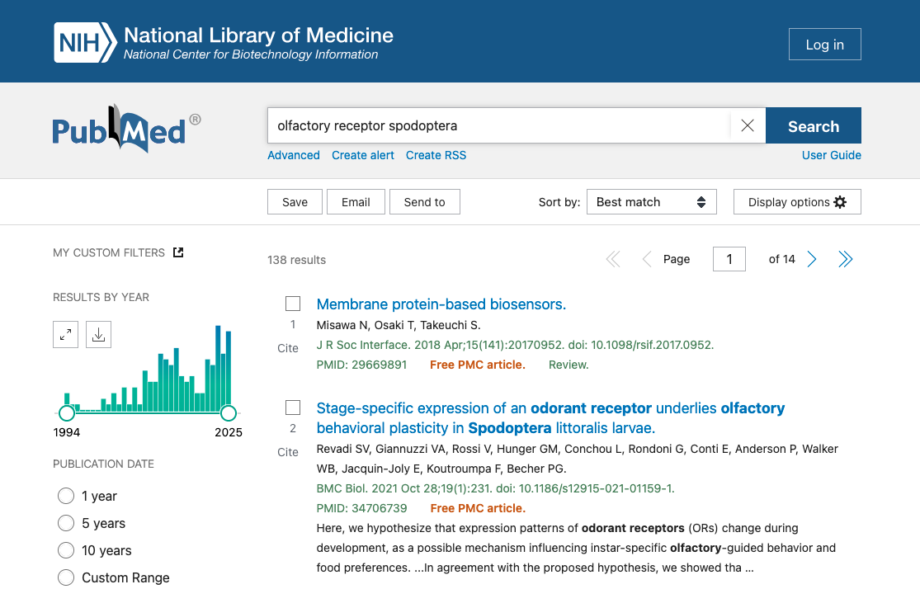Click the page number input field
Screen dimensions: 920x589
click(x=729, y=259)
